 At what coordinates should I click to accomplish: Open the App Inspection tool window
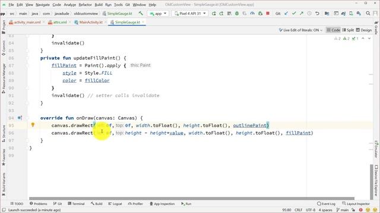162,204
